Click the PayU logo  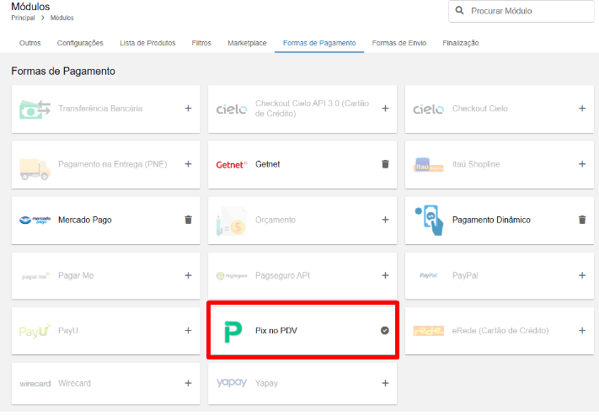click(x=35, y=331)
